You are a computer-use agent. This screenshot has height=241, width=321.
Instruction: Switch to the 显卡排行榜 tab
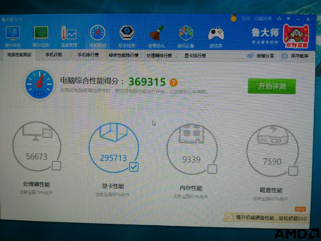pyautogui.click(x=195, y=56)
